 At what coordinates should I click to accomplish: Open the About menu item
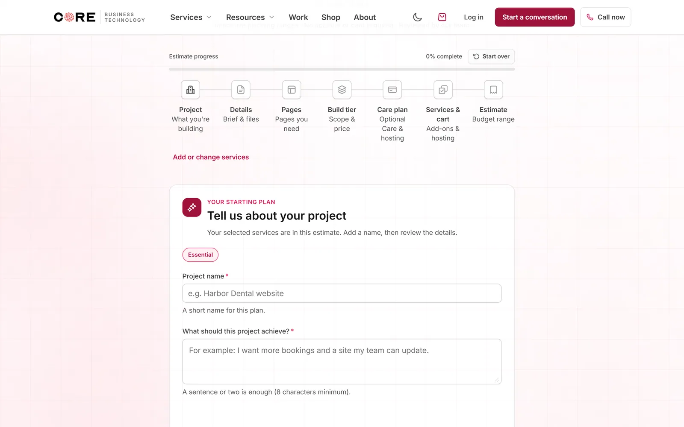(x=365, y=17)
